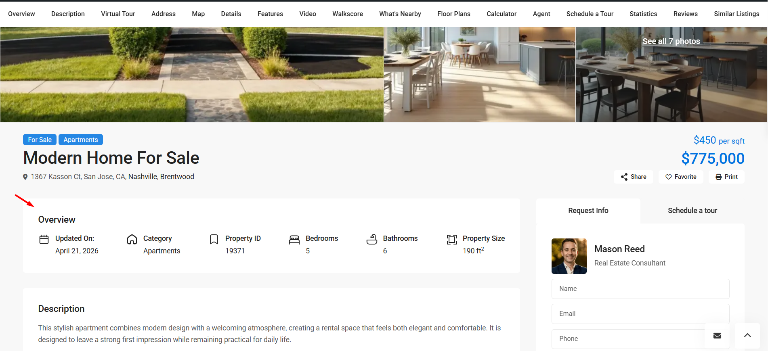Image resolution: width=768 pixels, height=351 pixels.
Task: Click the Apartments category badge
Action: tap(81, 140)
